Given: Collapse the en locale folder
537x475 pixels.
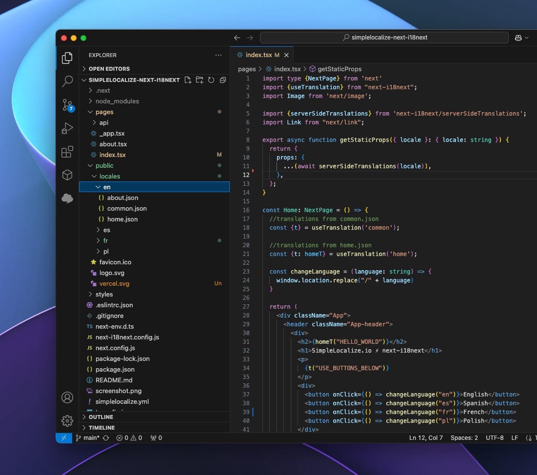Looking at the screenshot, I should (154, 187).
